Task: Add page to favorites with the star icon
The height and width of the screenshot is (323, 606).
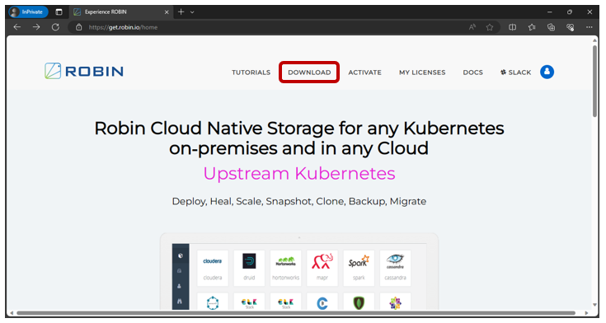Action: pyautogui.click(x=490, y=27)
